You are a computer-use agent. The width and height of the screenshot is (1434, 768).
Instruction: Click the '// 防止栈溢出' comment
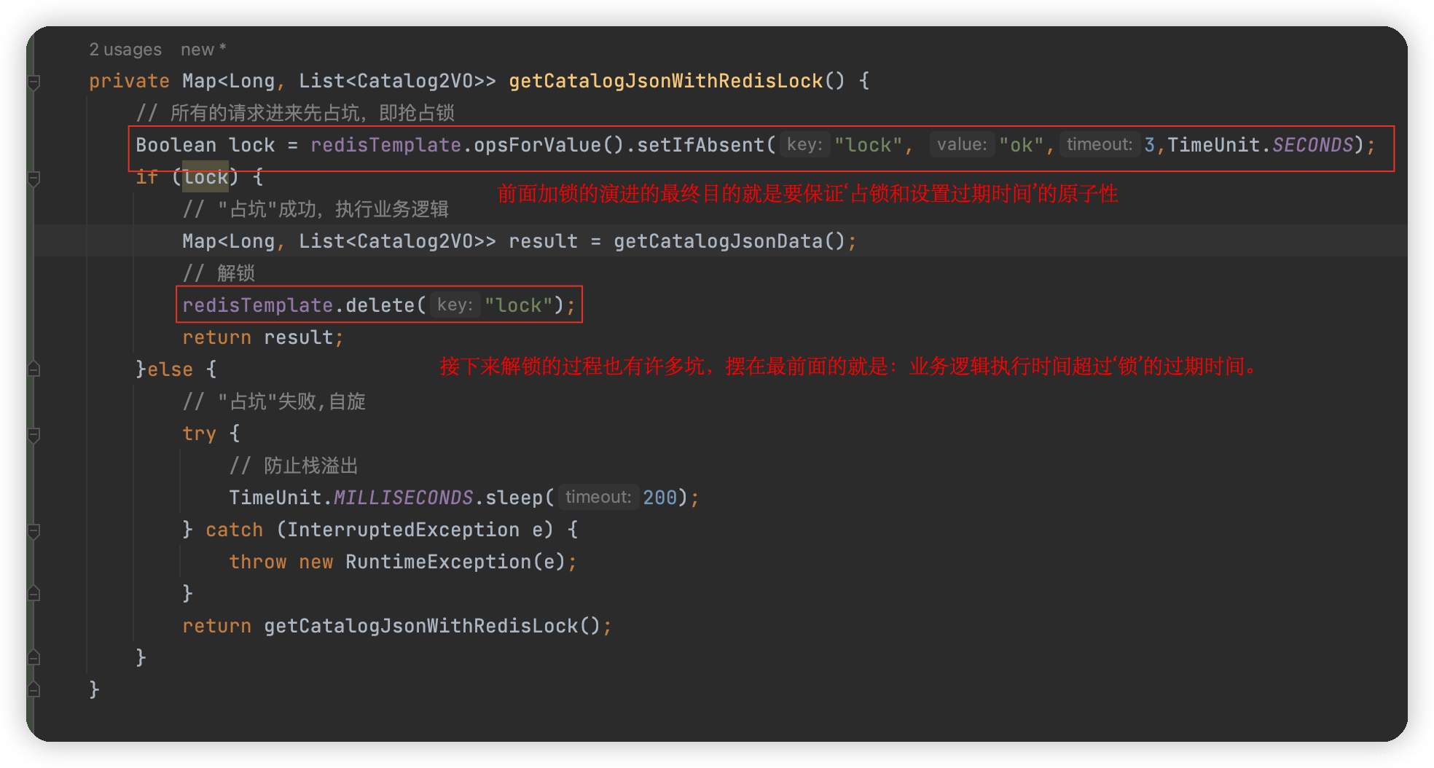294,466
